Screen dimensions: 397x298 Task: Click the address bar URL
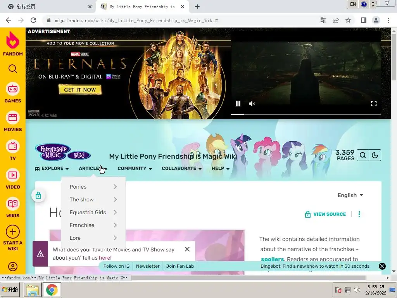pos(136,20)
